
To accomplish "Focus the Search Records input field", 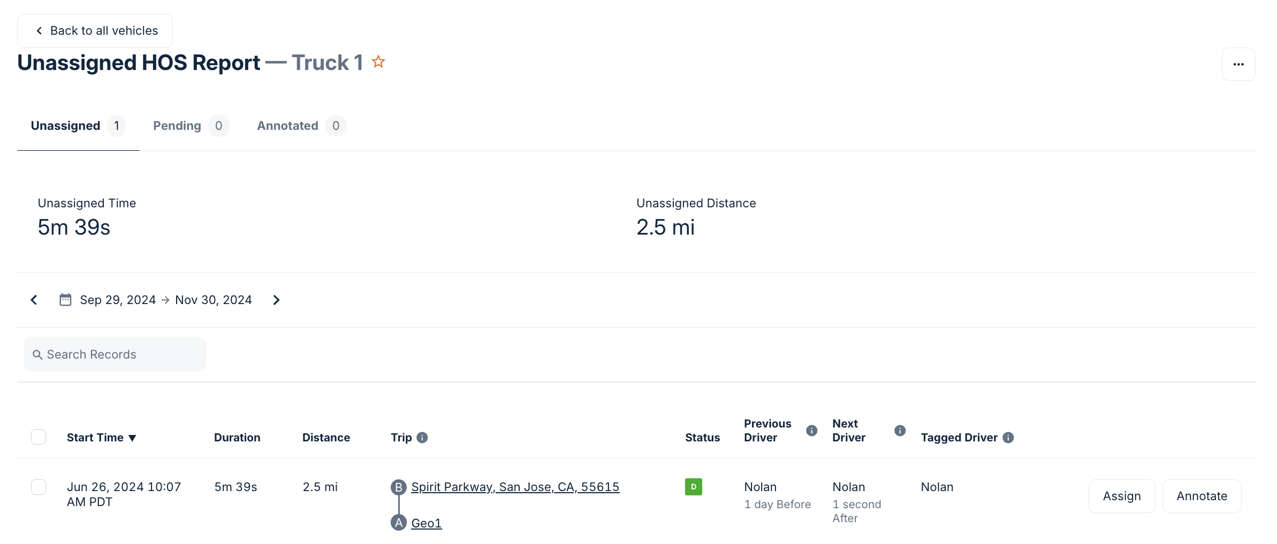I will [x=115, y=354].
